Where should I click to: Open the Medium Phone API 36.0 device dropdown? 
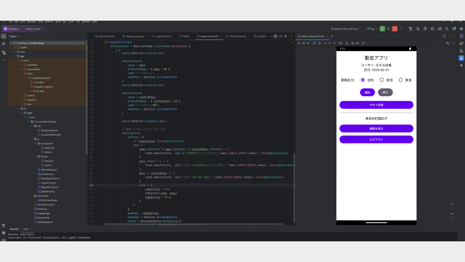click(x=346, y=29)
